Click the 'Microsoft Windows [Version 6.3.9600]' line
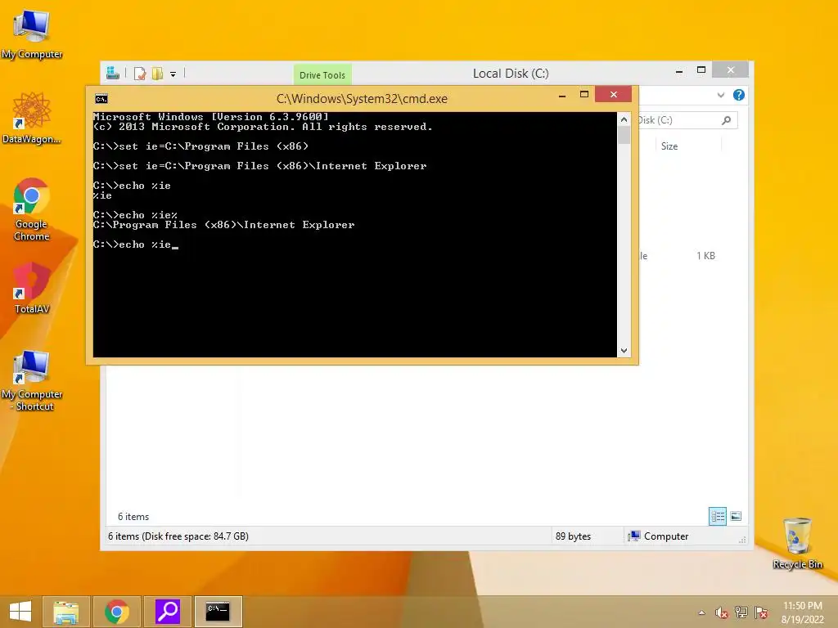Image resolution: width=838 pixels, height=628 pixels. 210,117
